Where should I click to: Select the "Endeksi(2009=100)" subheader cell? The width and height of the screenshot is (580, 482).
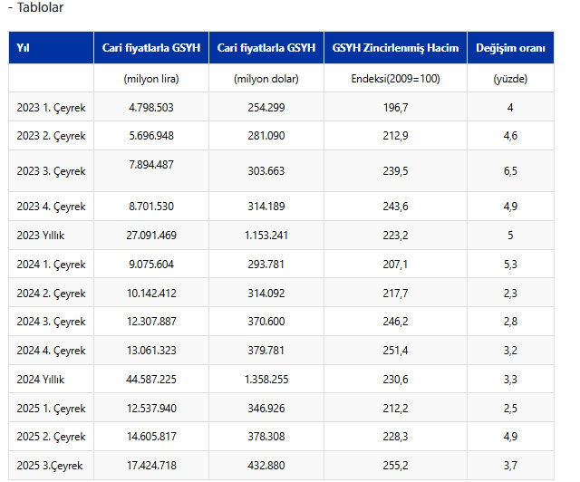click(x=395, y=79)
